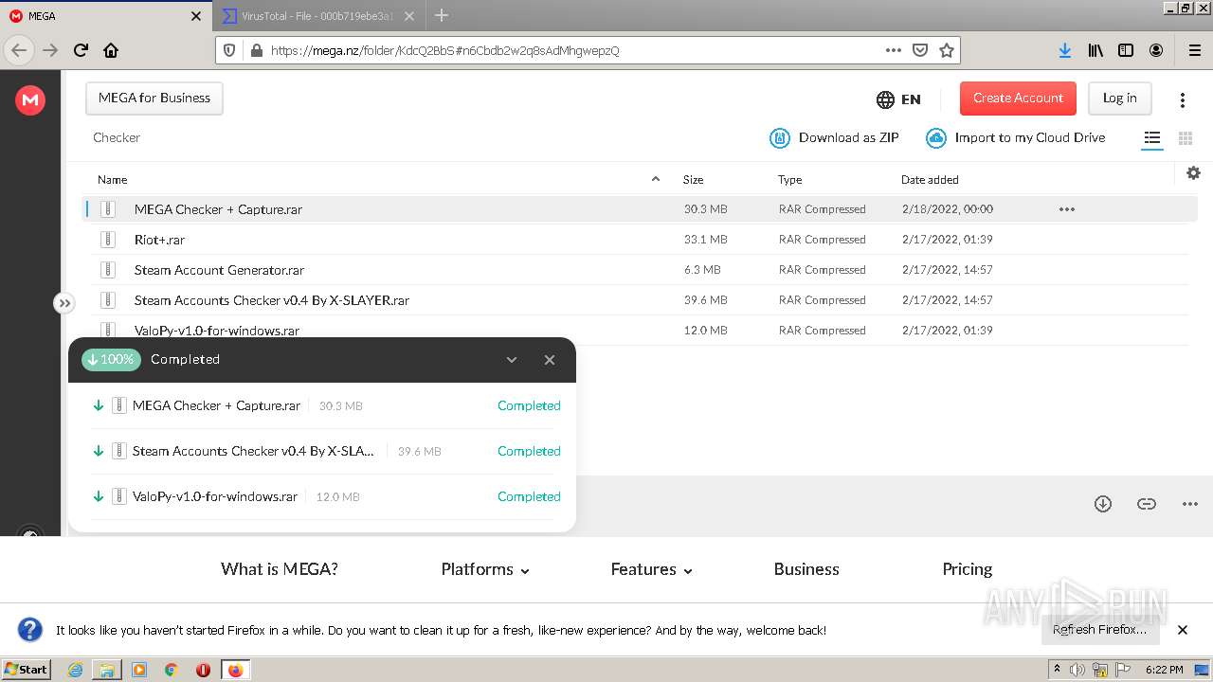Open Firefox hamburger menu
The width and height of the screenshot is (1213, 682).
coord(1194,50)
